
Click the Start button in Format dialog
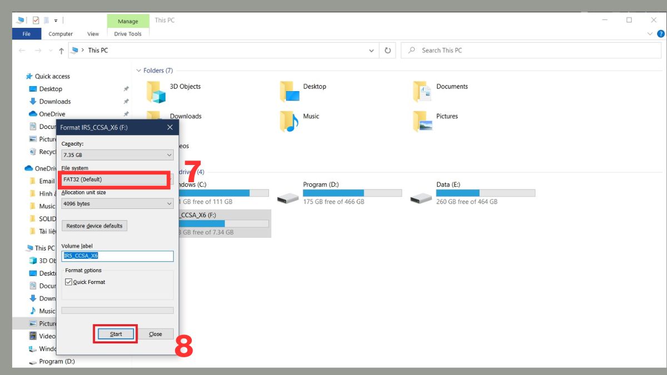pos(116,334)
